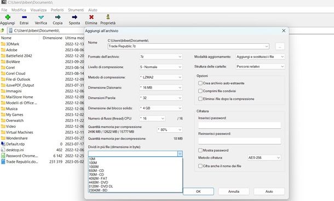Open the Formato dell'archivio dropdown

click(x=161, y=57)
